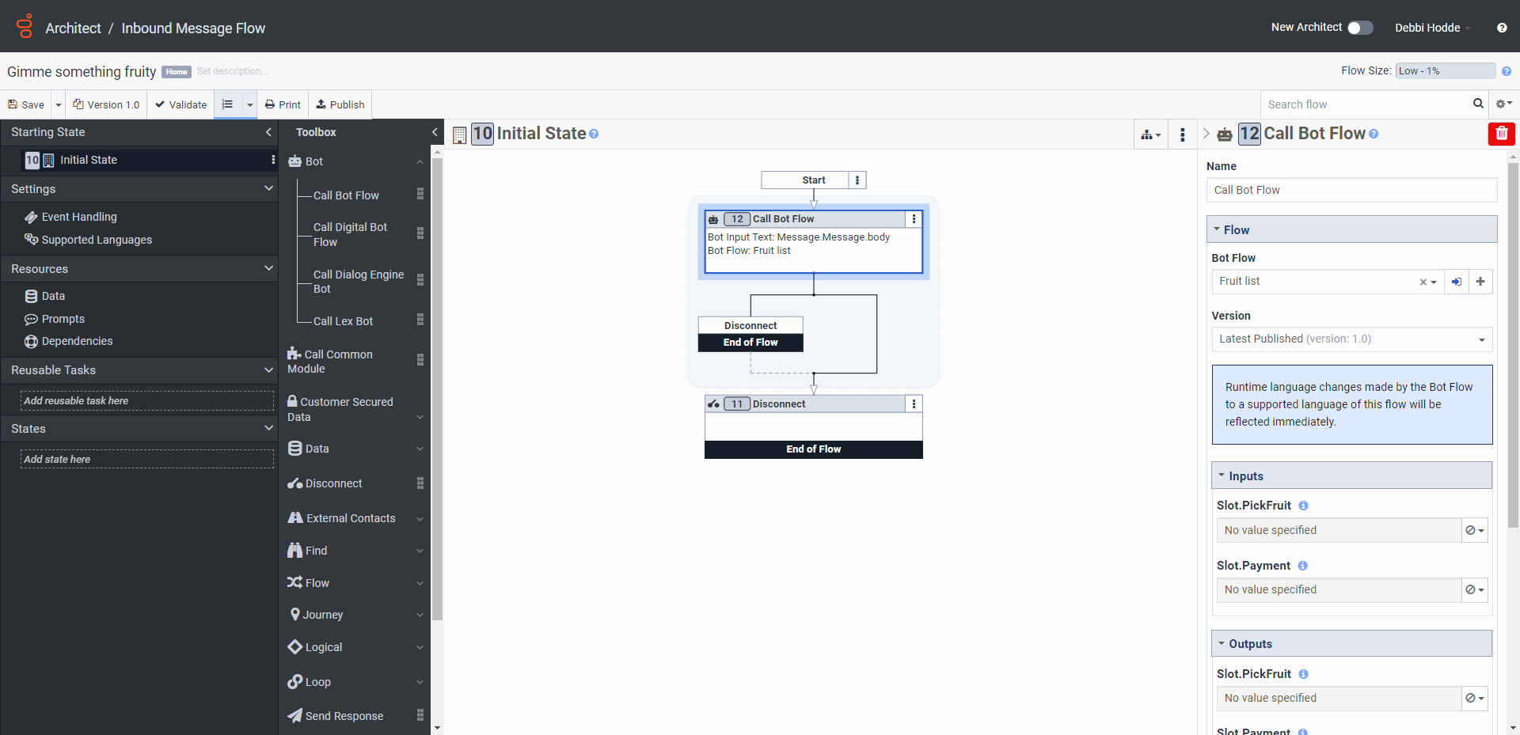The image size is (1520, 735).
Task: Open the state layout hierarchy icon menu
Action: click(x=1150, y=134)
